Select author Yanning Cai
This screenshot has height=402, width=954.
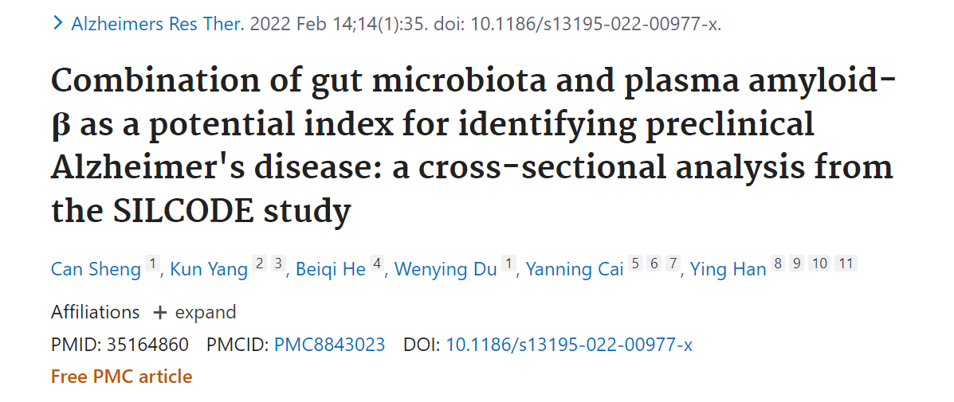[x=574, y=269]
